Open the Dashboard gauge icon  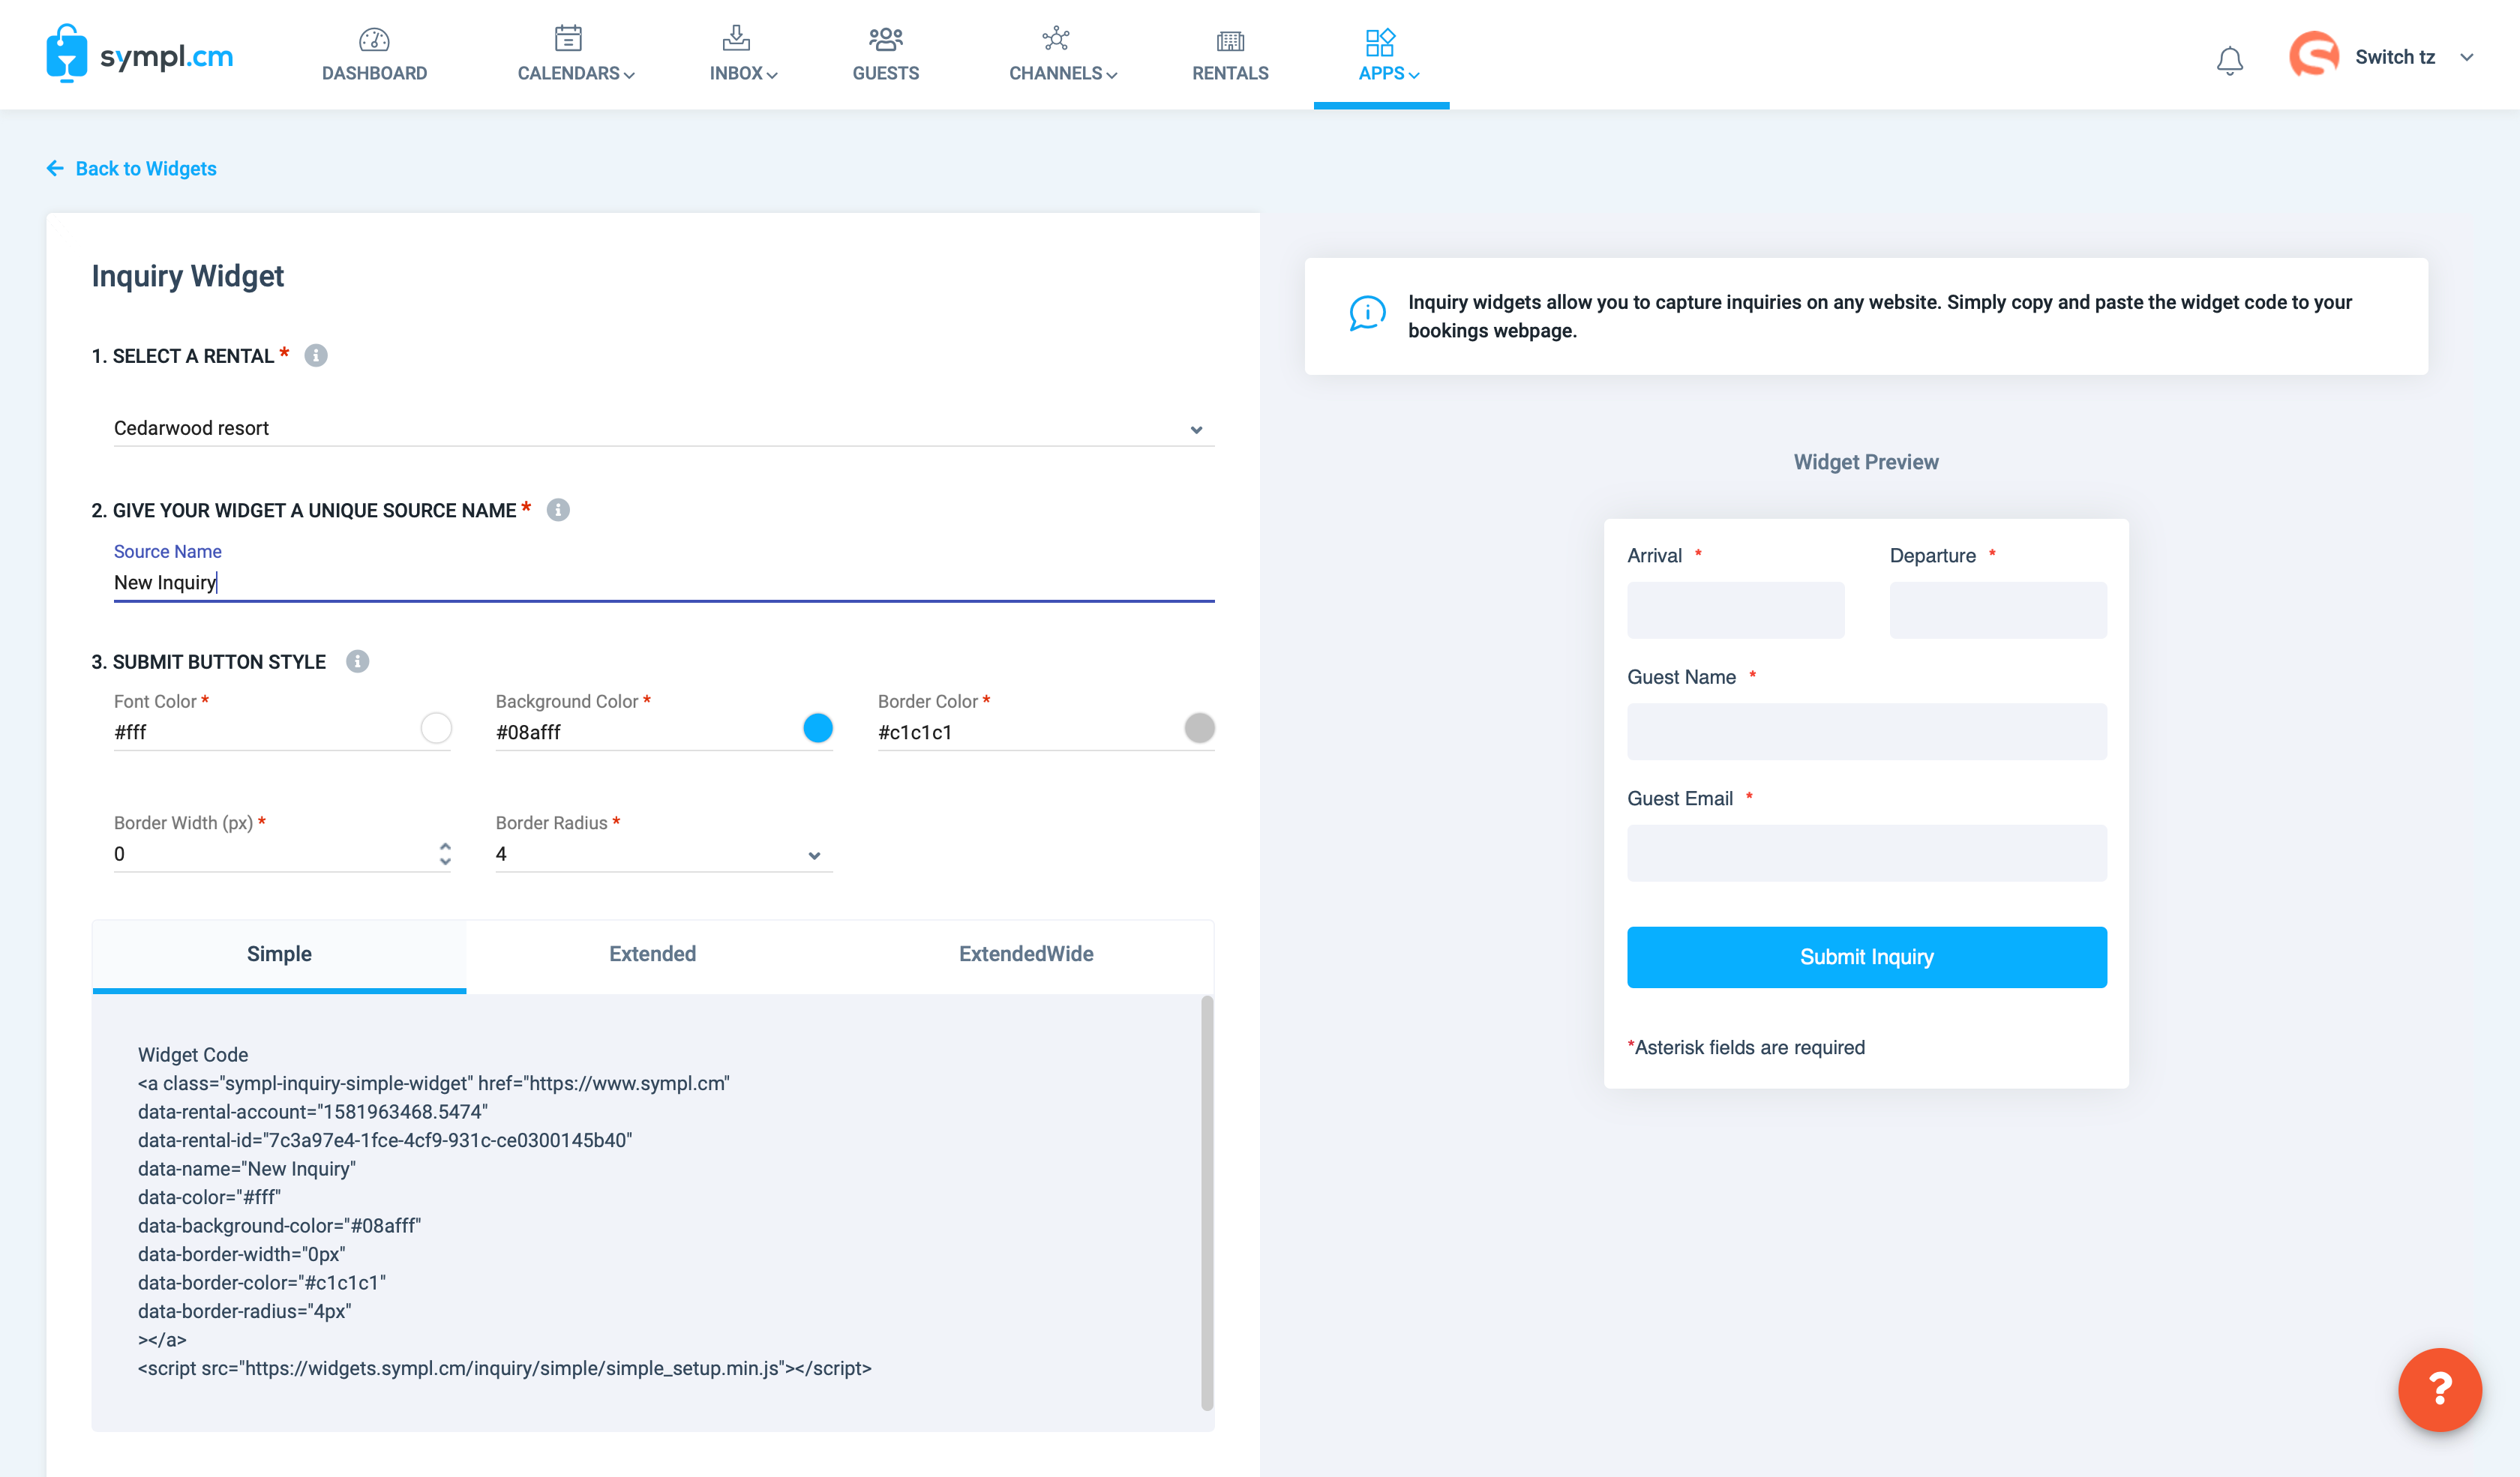(x=374, y=40)
